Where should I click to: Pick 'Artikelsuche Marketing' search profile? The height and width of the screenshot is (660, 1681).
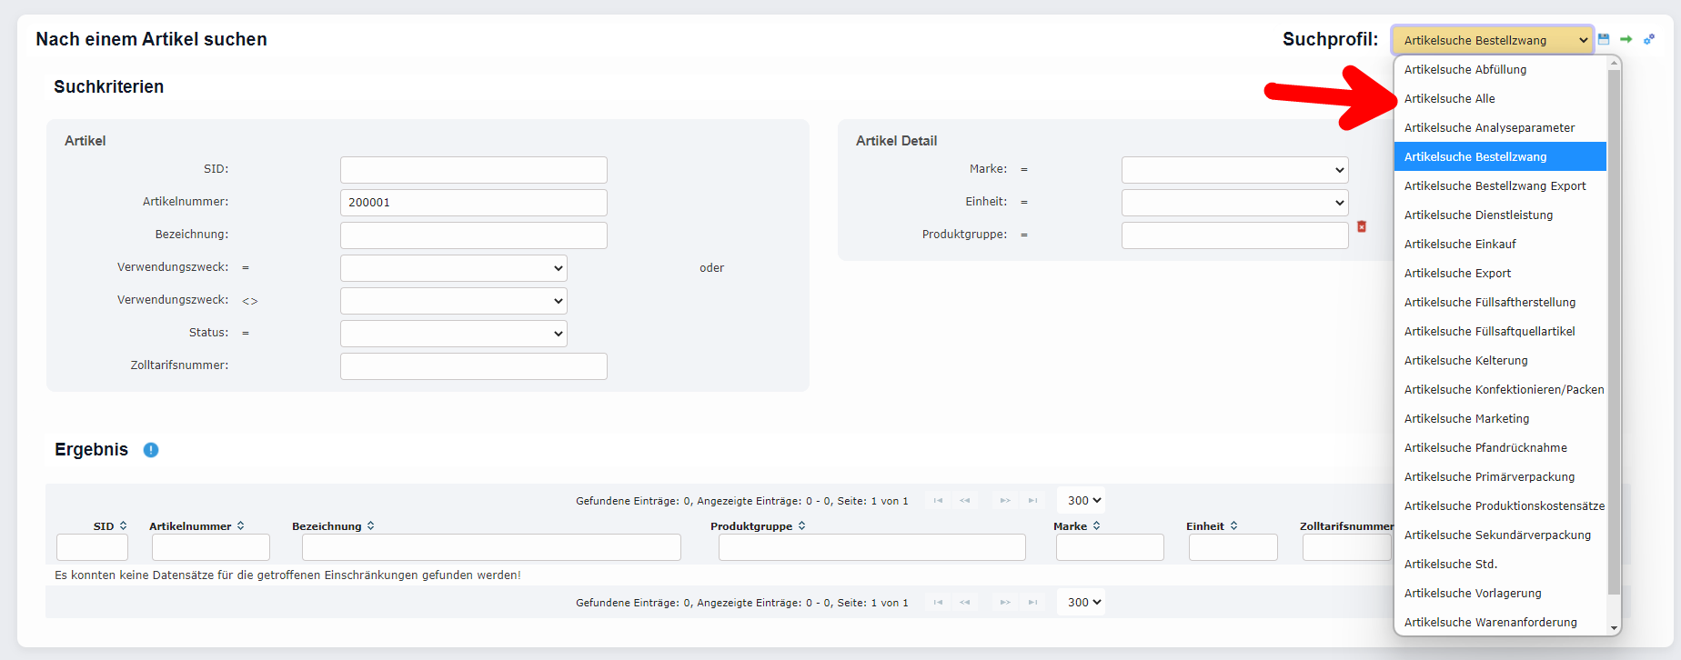pos(1466,418)
